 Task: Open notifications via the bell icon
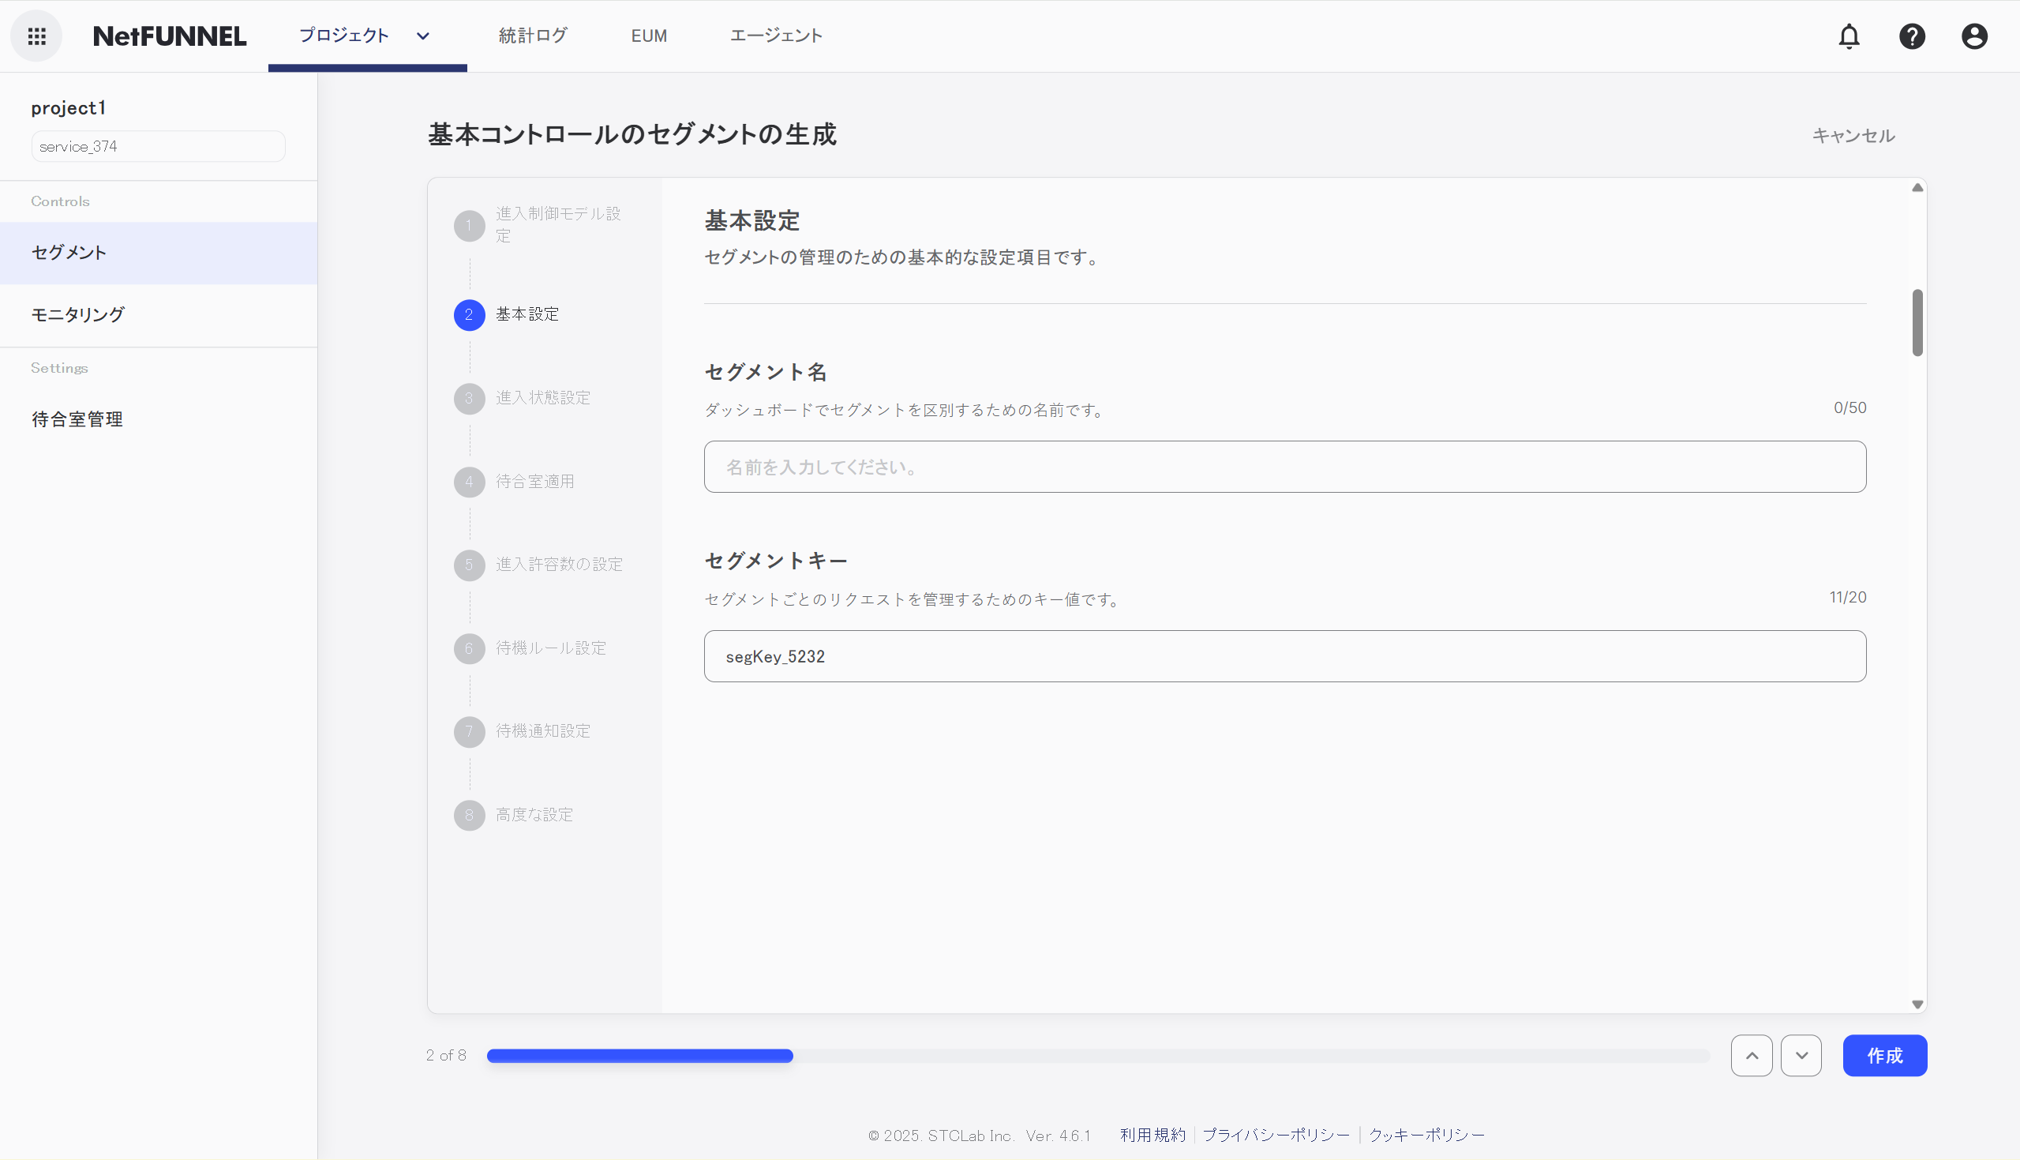pos(1849,36)
